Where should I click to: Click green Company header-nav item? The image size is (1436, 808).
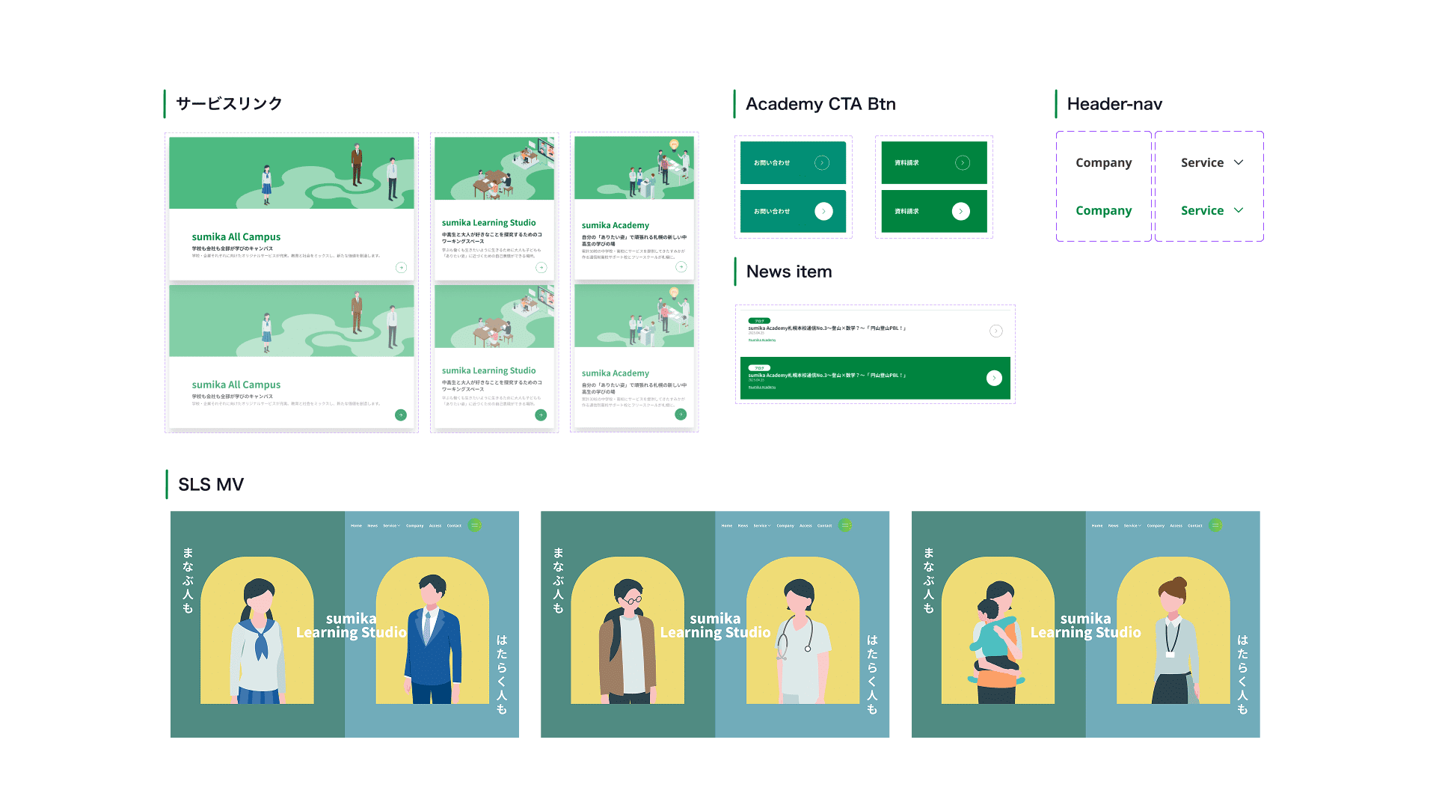click(1103, 210)
